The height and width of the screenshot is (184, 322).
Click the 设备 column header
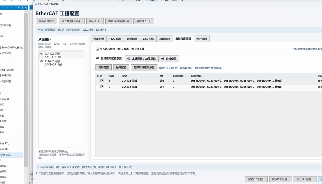pyautogui.click(x=125, y=76)
